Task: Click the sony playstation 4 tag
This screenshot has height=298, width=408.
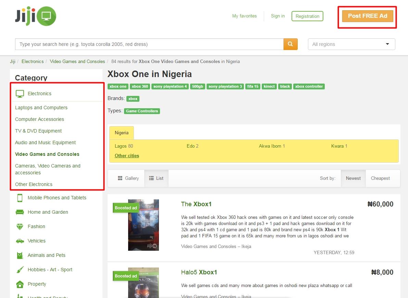Action: coord(170,86)
